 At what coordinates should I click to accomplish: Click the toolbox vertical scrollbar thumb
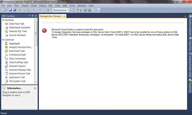36,33
